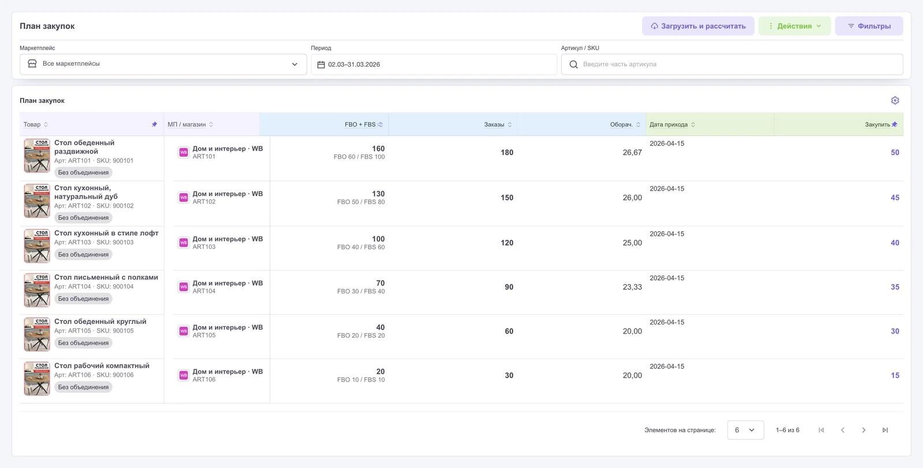The width and height of the screenshot is (923, 468).
Task: Click purchase quantity 50 for ART101
Action: pos(895,153)
